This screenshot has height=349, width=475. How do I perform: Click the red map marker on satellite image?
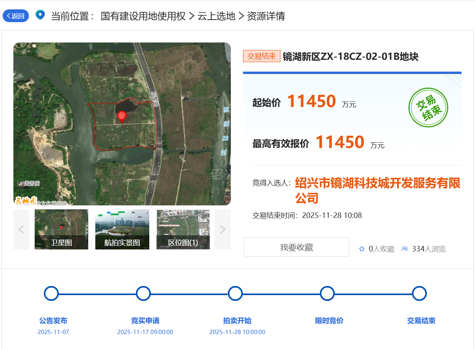pyautogui.click(x=122, y=116)
